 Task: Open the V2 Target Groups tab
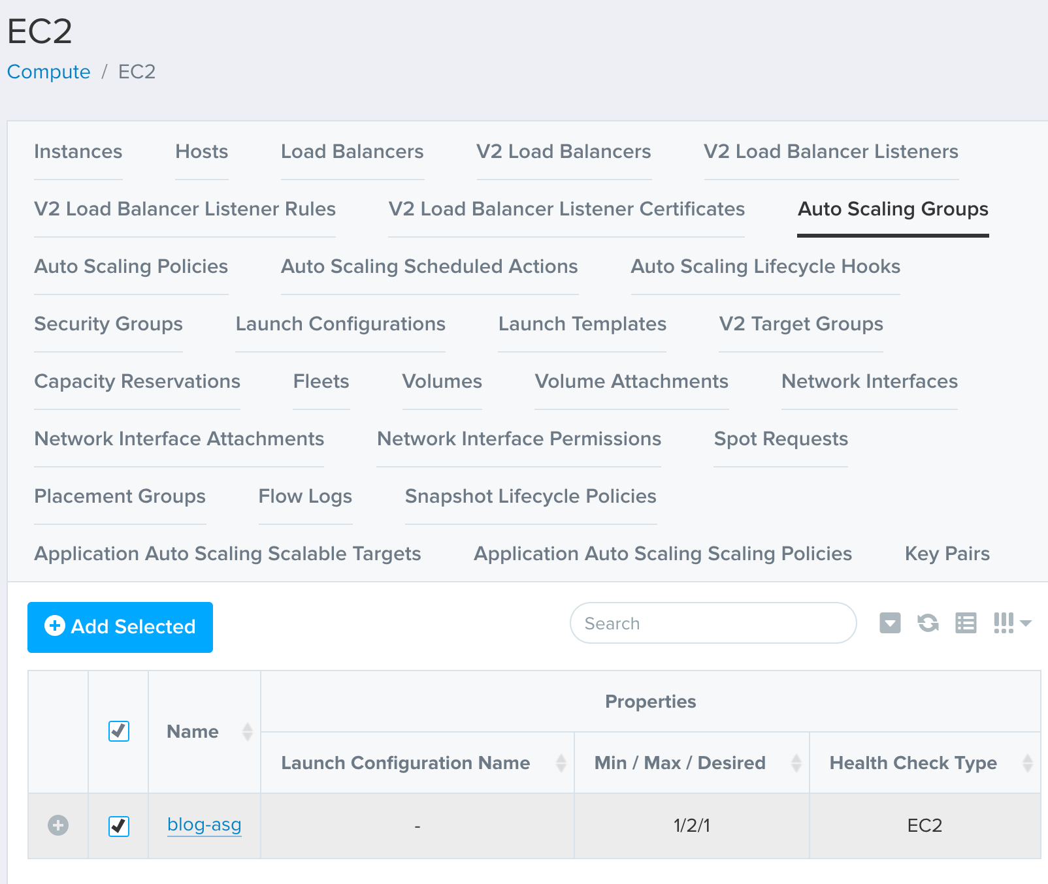click(x=801, y=324)
